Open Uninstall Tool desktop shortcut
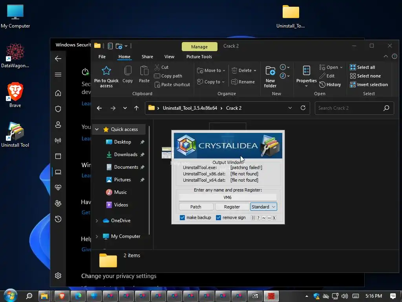 coord(15,134)
